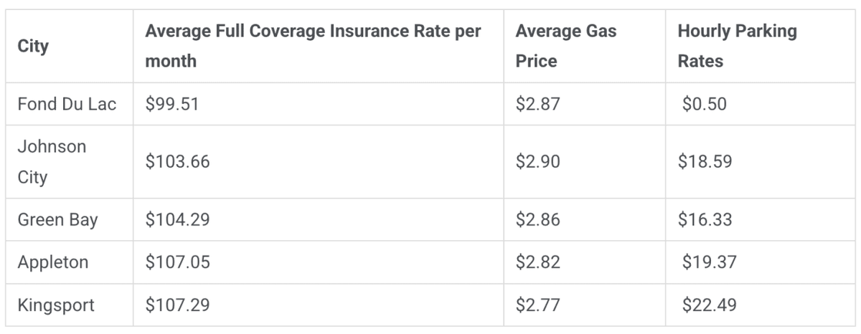The width and height of the screenshot is (861, 334).
Task: Click the $0.50 parking rate
Action: pyautogui.click(x=705, y=104)
